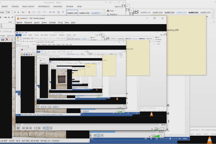Toggle fullscreen in the front VLC player
This screenshot has height=144, width=216.
coord(35,128)
